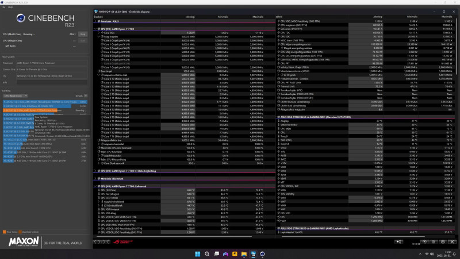The image size is (460, 259).
Task: Stop the running CPU Multi Core test
Action: tap(83, 35)
